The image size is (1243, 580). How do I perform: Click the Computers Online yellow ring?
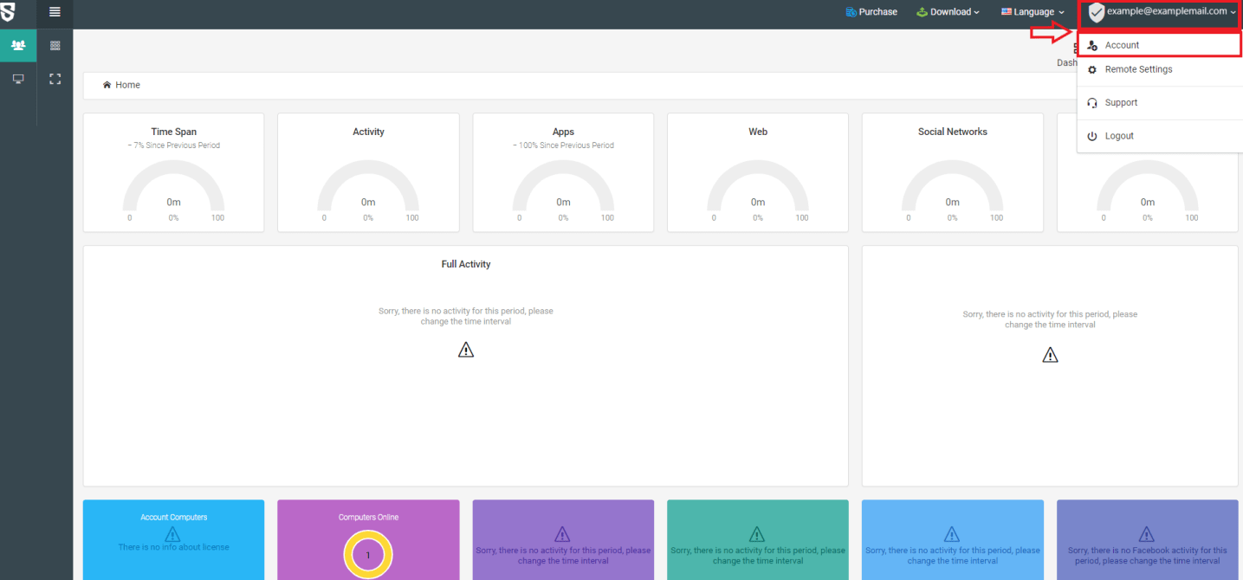tap(368, 555)
